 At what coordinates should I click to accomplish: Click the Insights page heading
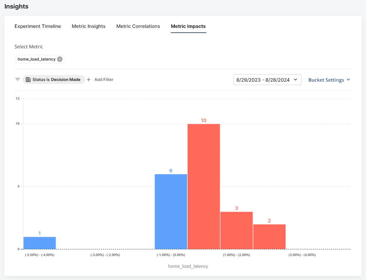[16, 6]
